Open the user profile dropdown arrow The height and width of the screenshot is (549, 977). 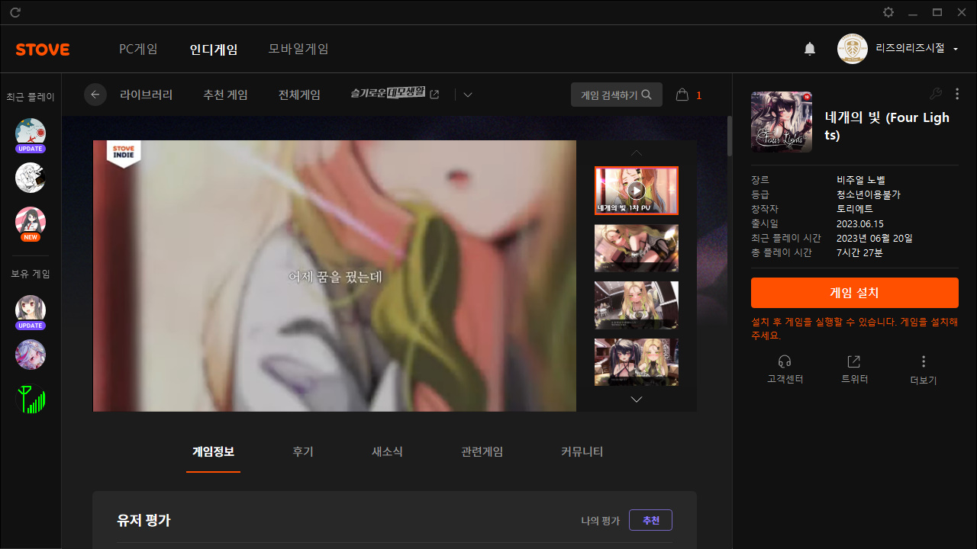click(956, 50)
